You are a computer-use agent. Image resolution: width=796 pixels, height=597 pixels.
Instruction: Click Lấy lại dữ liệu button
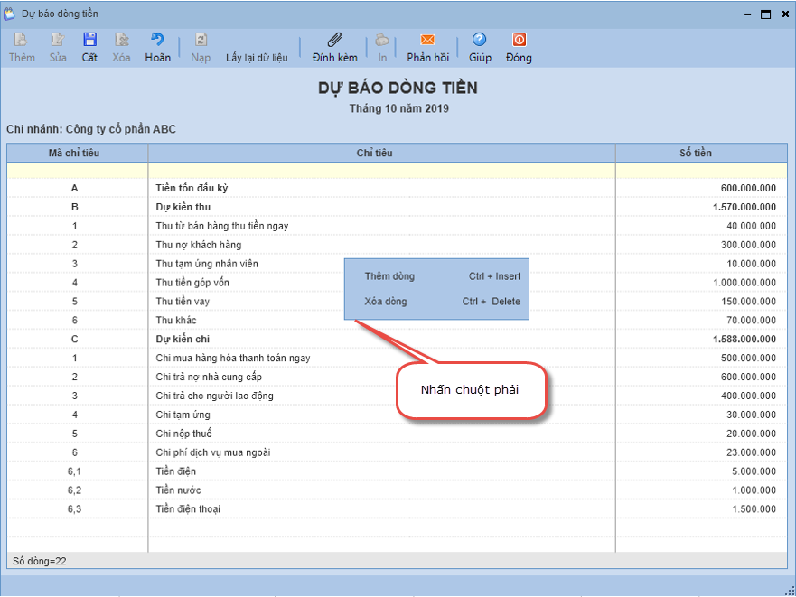(257, 58)
